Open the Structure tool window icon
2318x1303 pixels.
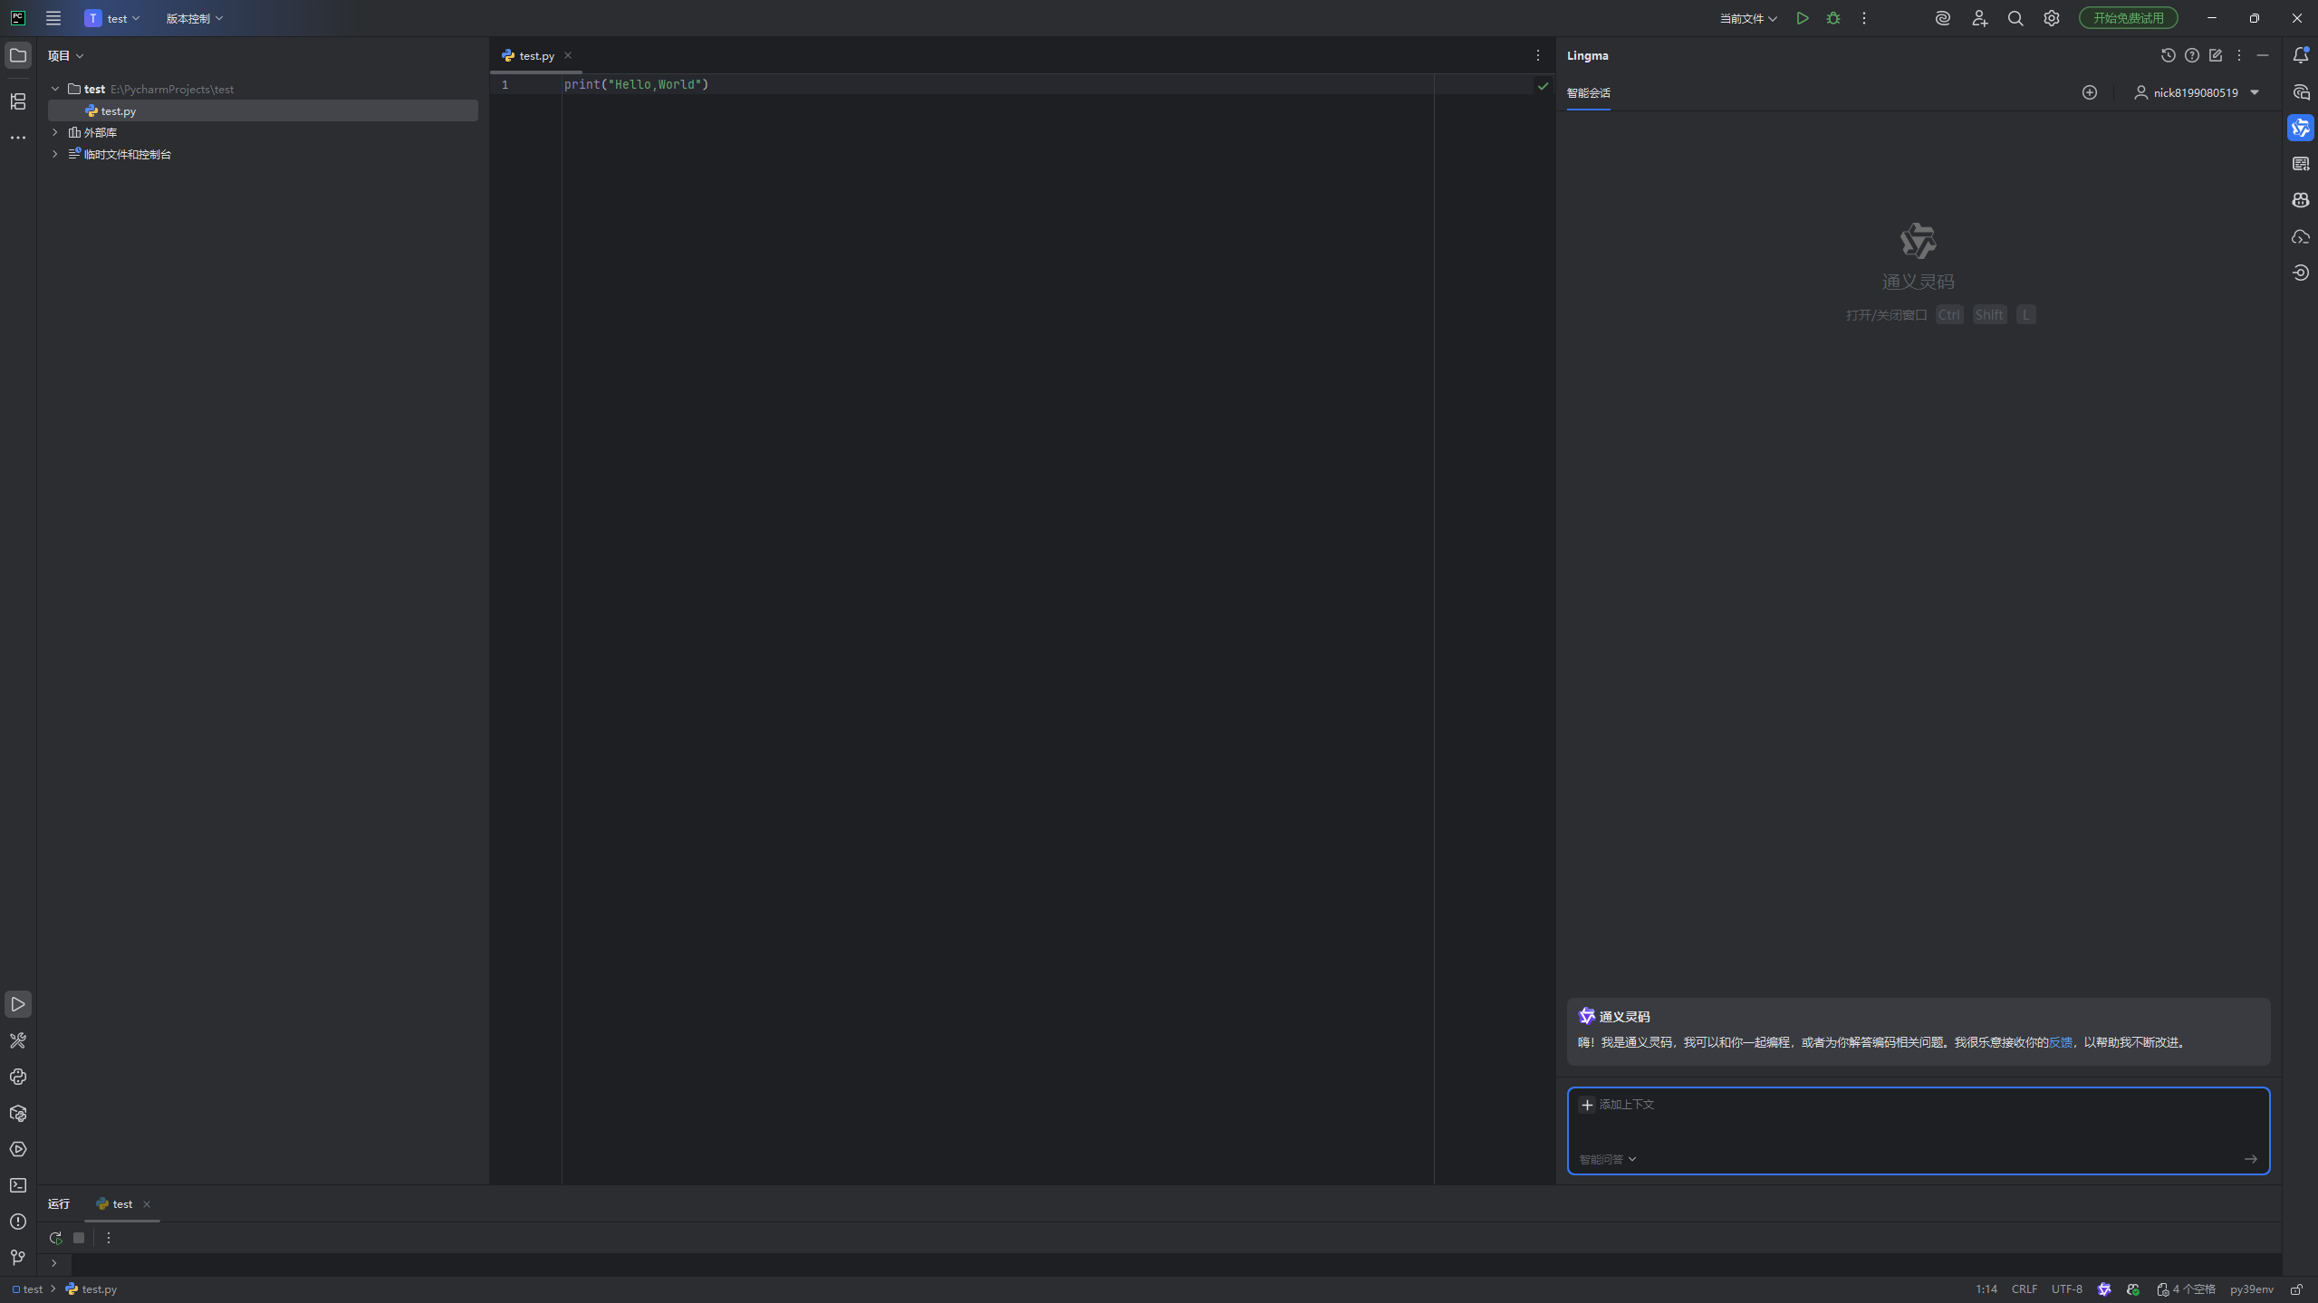tap(18, 101)
